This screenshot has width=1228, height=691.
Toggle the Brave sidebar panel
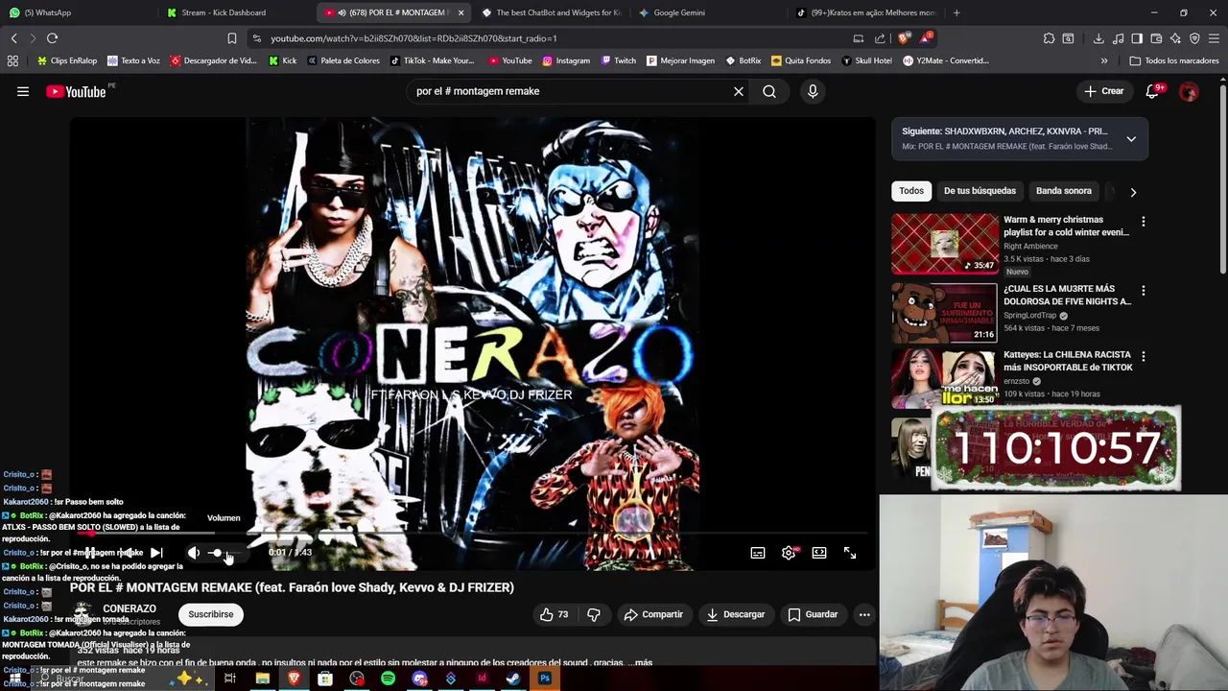click(x=1137, y=38)
